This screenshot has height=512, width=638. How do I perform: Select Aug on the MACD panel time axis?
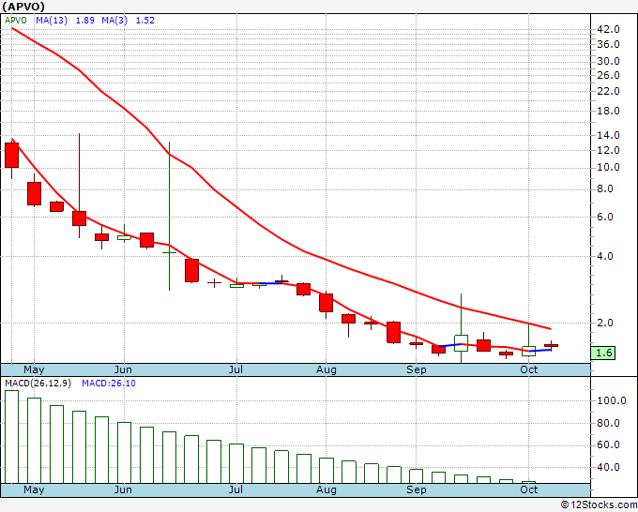click(x=326, y=489)
